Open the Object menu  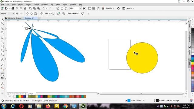[28, 5]
